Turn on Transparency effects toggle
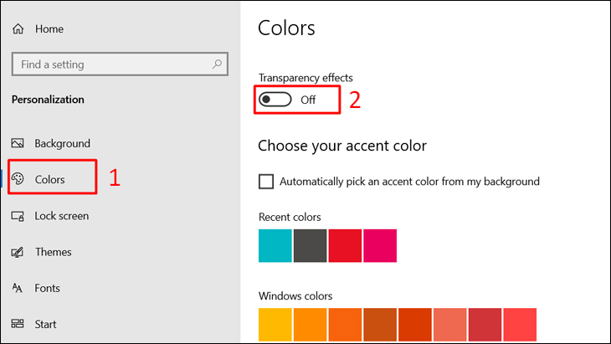 (x=275, y=100)
